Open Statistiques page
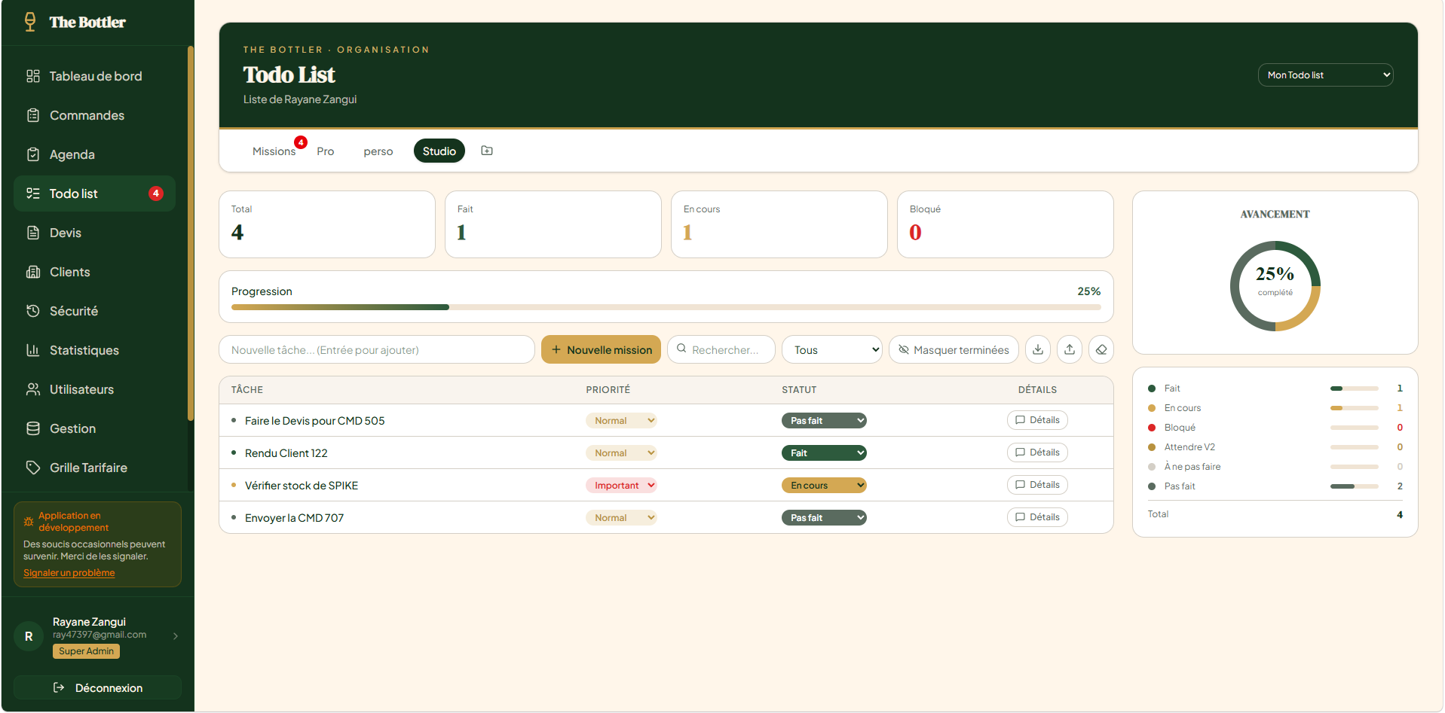 tap(94, 350)
